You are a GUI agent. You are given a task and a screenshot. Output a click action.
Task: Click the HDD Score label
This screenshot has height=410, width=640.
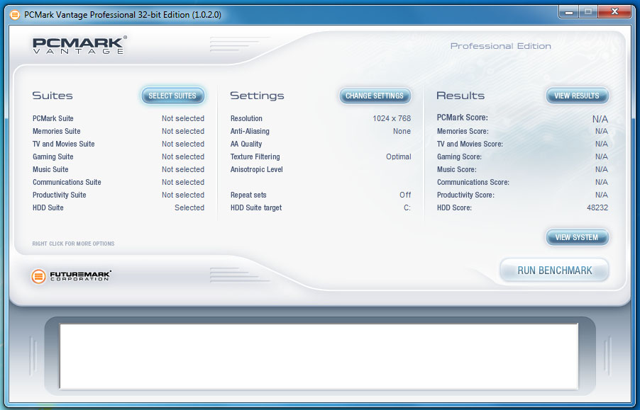tap(454, 207)
